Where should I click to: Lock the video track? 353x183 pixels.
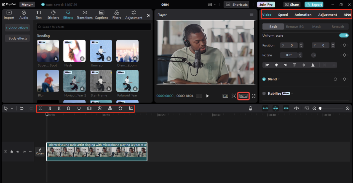coord(12,152)
